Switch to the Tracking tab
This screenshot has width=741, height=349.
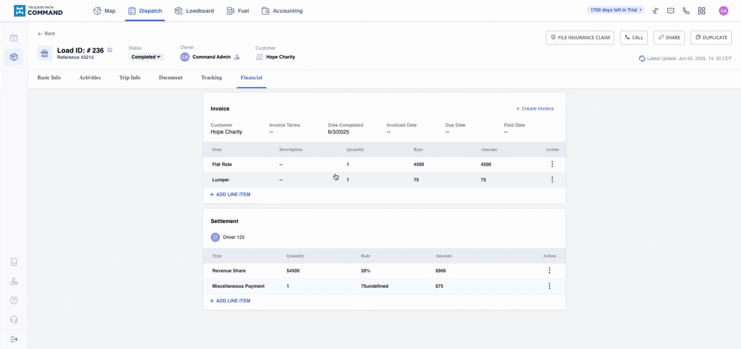[211, 77]
